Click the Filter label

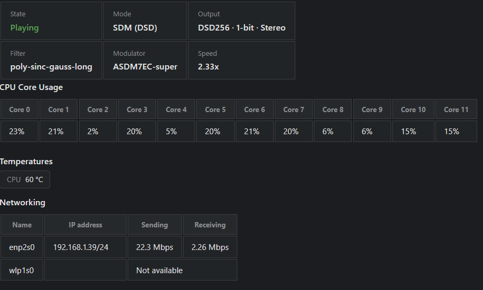[x=17, y=53]
